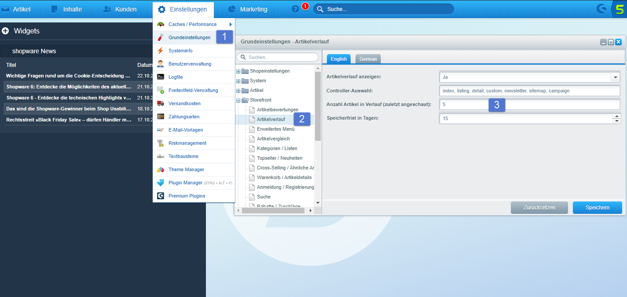Screen dimensions: 627x297
Task: Click the Systeminfo lightning bolt icon
Action: [x=161, y=51]
